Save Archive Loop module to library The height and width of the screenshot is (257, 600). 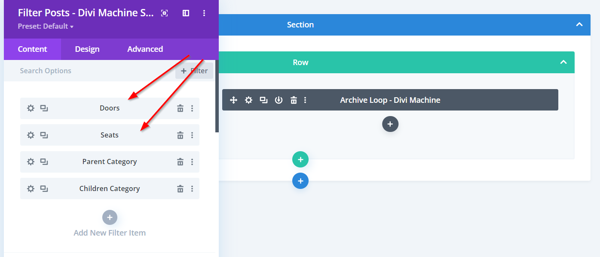point(279,100)
